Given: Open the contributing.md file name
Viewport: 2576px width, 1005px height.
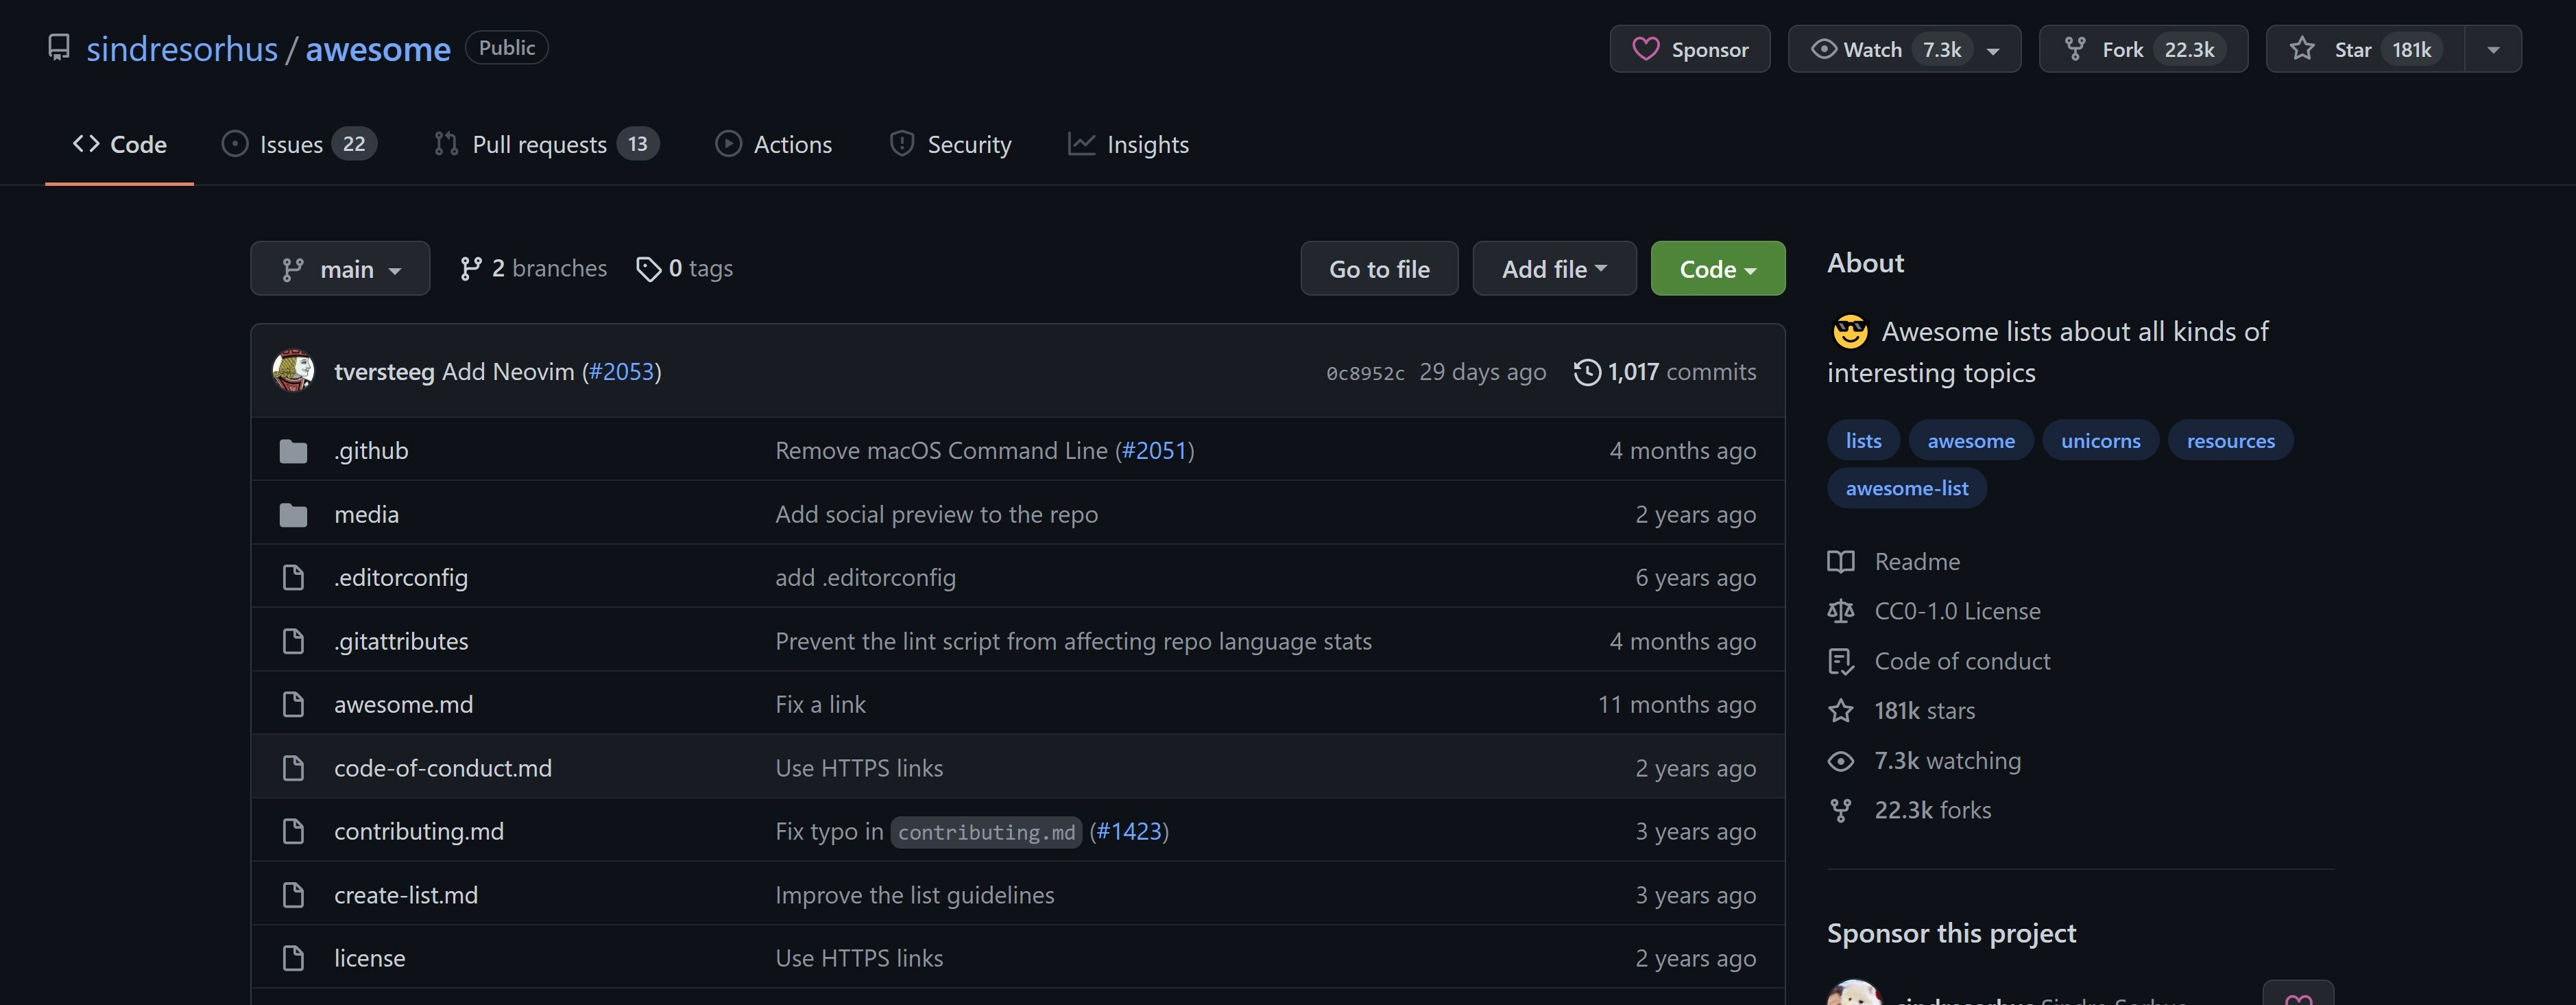Looking at the screenshot, I should [x=418, y=831].
